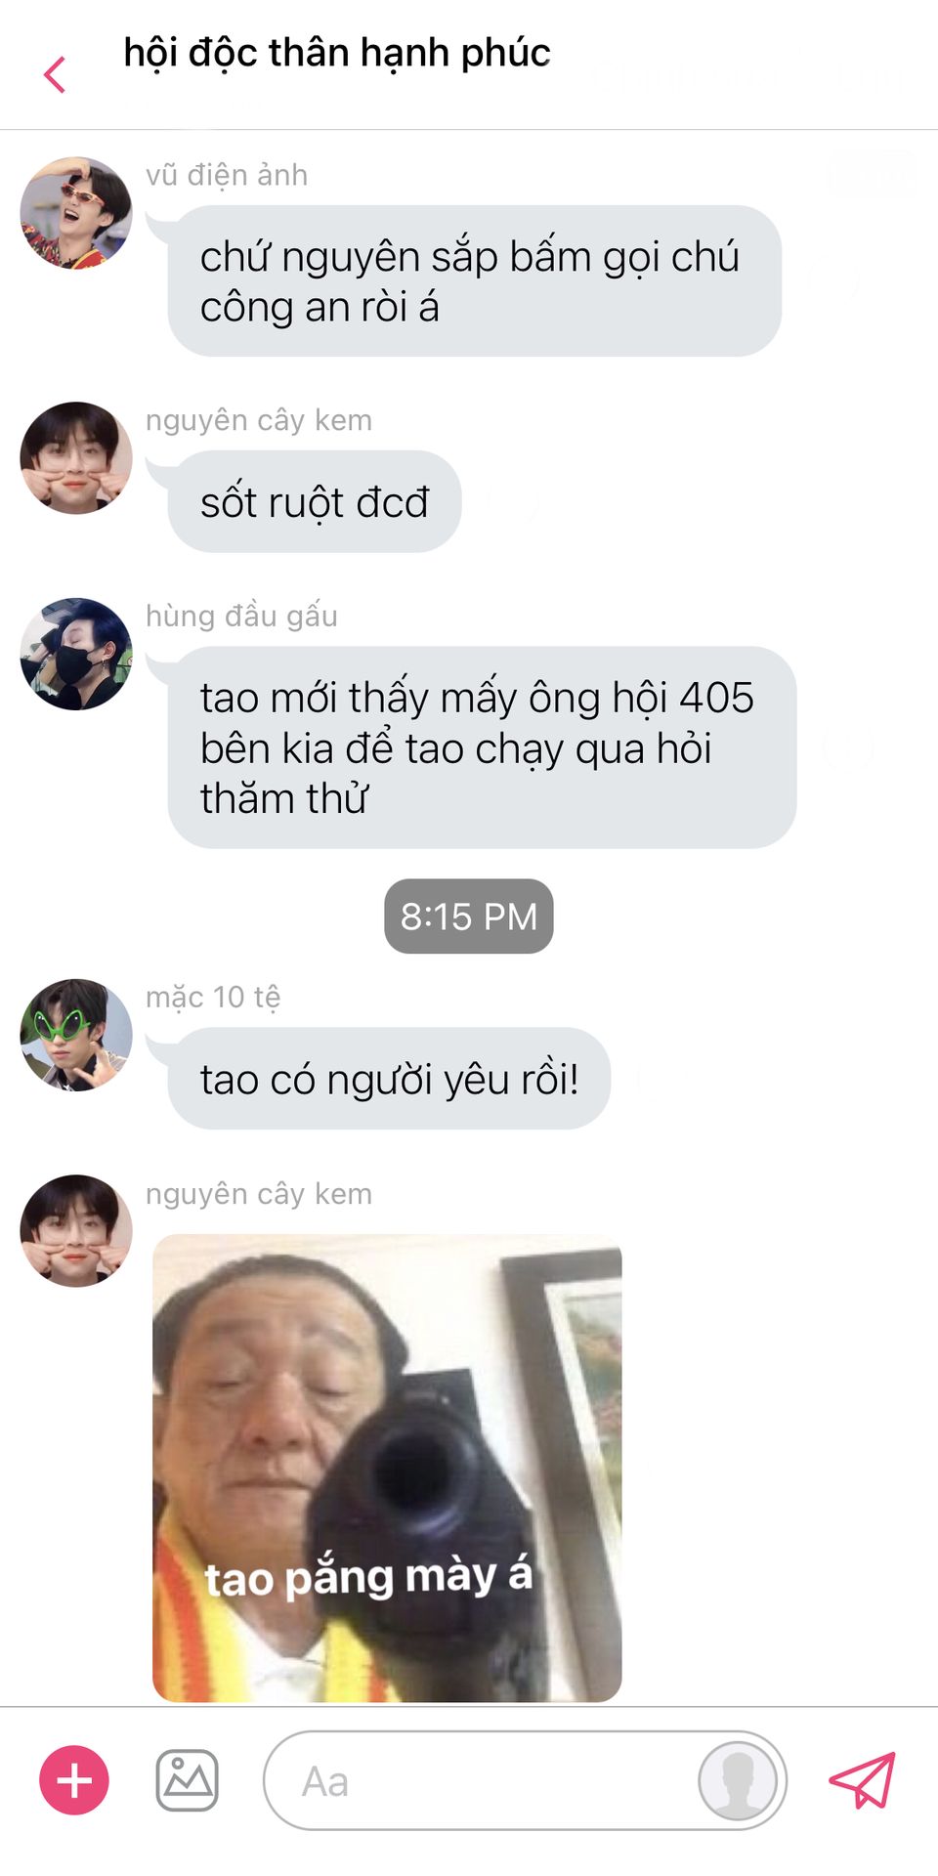Tap the 'gọi chú công an' message bubble
Viewport: 938px width, 1876px height.
pos(474,281)
